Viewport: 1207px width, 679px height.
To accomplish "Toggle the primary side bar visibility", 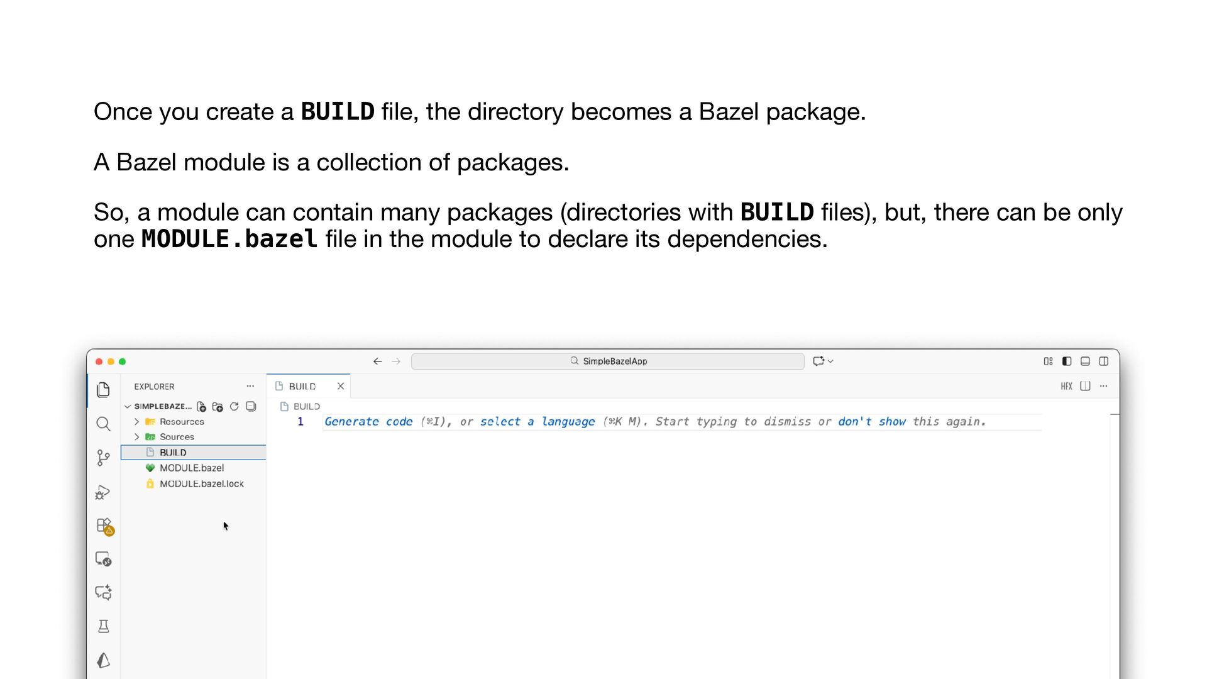I will point(1067,362).
